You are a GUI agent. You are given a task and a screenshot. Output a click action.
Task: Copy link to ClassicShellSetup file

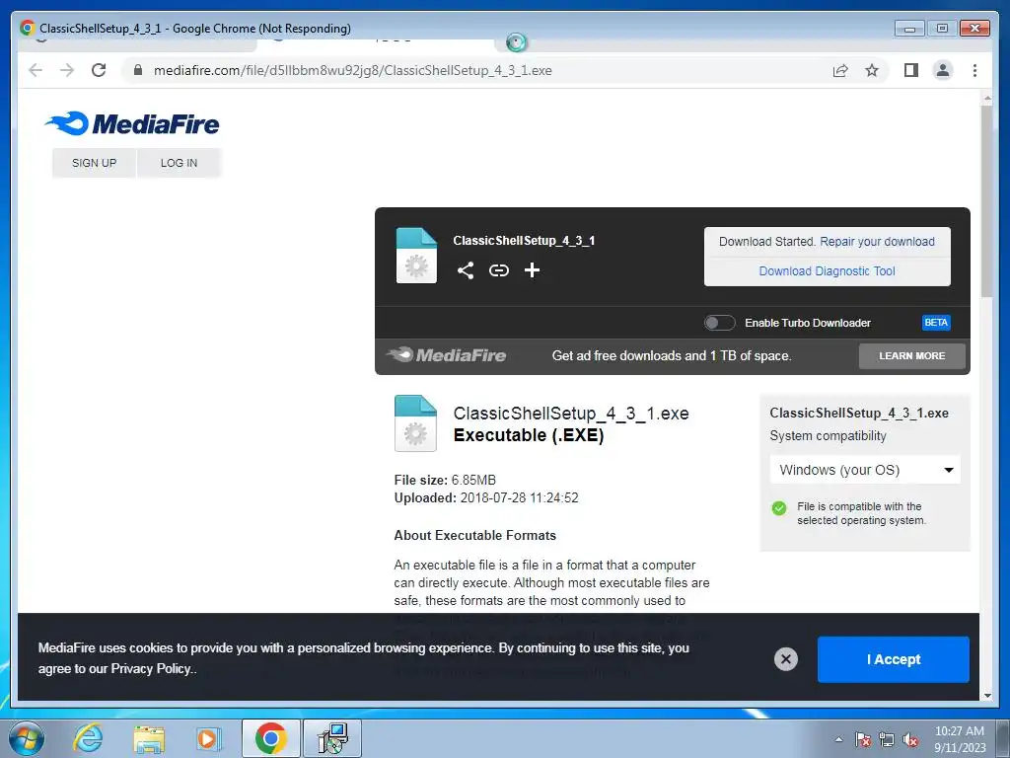tap(498, 270)
